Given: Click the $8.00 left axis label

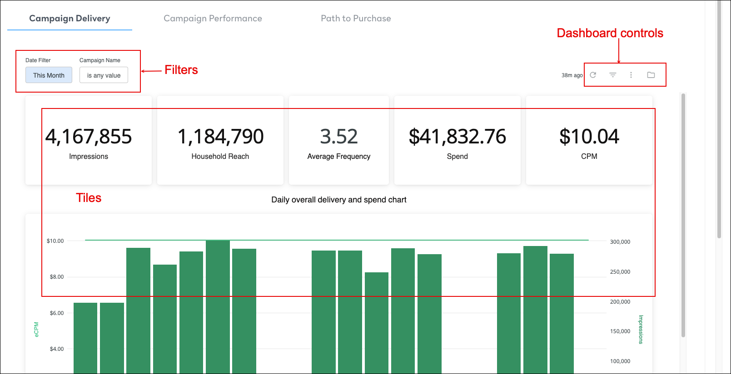Looking at the screenshot, I should coord(57,277).
